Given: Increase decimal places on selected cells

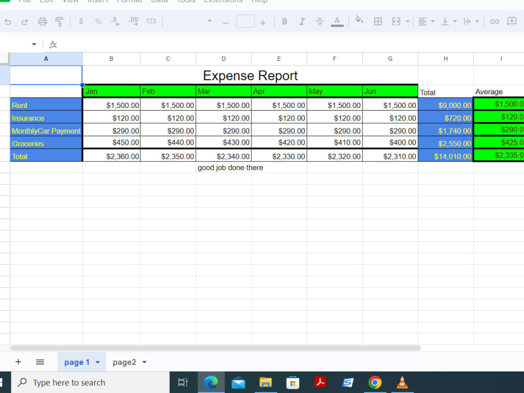Looking at the screenshot, I should tap(132, 21).
